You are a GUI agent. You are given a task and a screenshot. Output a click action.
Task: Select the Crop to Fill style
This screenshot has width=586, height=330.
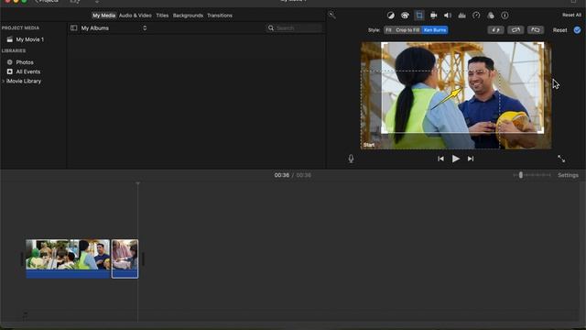[x=407, y=30]
